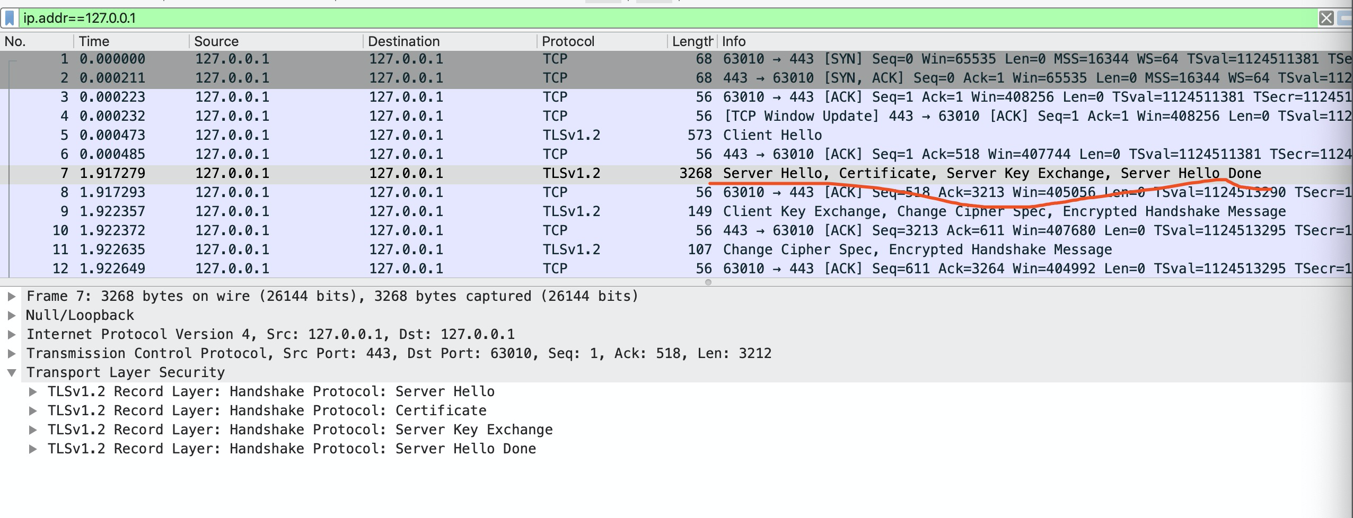The image size is (1353, 518).
Task: Expand Frame 7 details
Action: tap(12, 296)
